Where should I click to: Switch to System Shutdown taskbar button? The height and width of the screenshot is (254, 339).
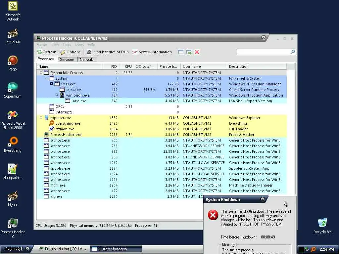tap(116, 249)
